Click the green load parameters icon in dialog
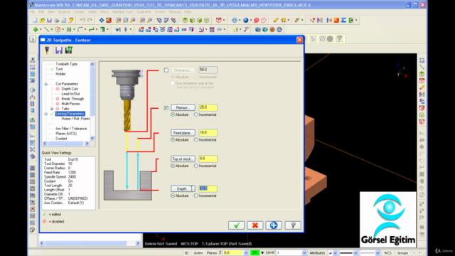This screenshot has width=455, height=256. [x=69, y=50]
